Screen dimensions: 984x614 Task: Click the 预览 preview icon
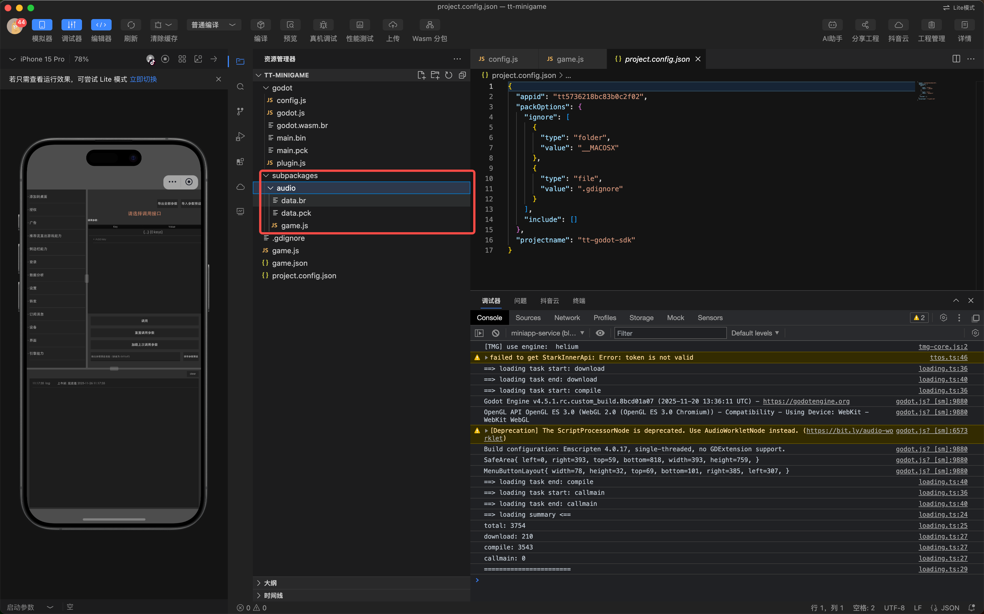[290, 25]
